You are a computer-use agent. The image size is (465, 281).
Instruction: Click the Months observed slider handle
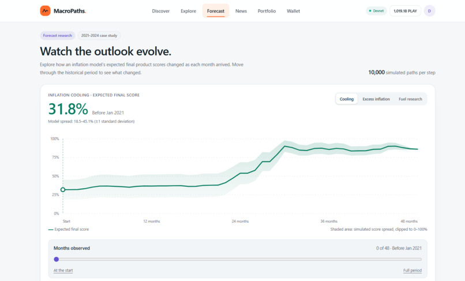coord(57,259)
